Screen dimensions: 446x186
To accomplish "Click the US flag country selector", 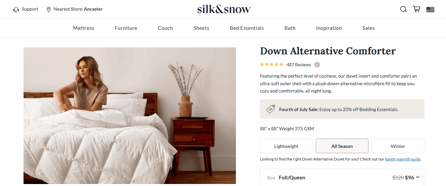I will click(430, 10).
